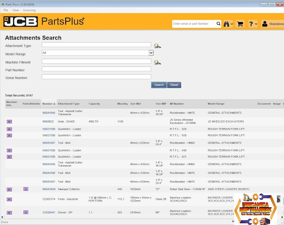Sort by Size Met column header

[135, 104]
